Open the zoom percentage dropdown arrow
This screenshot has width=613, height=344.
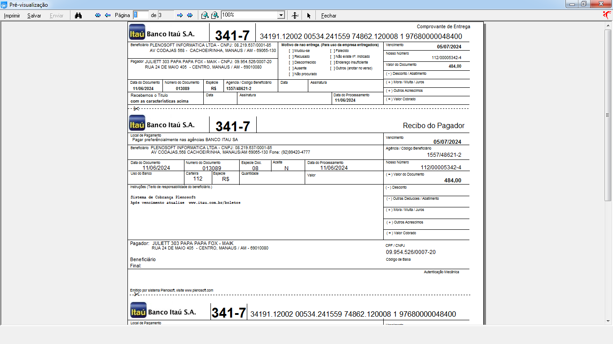281,15
